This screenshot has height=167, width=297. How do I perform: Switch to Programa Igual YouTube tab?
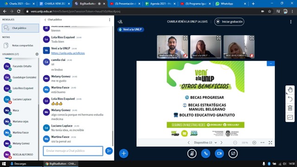(x=196, y=4)
